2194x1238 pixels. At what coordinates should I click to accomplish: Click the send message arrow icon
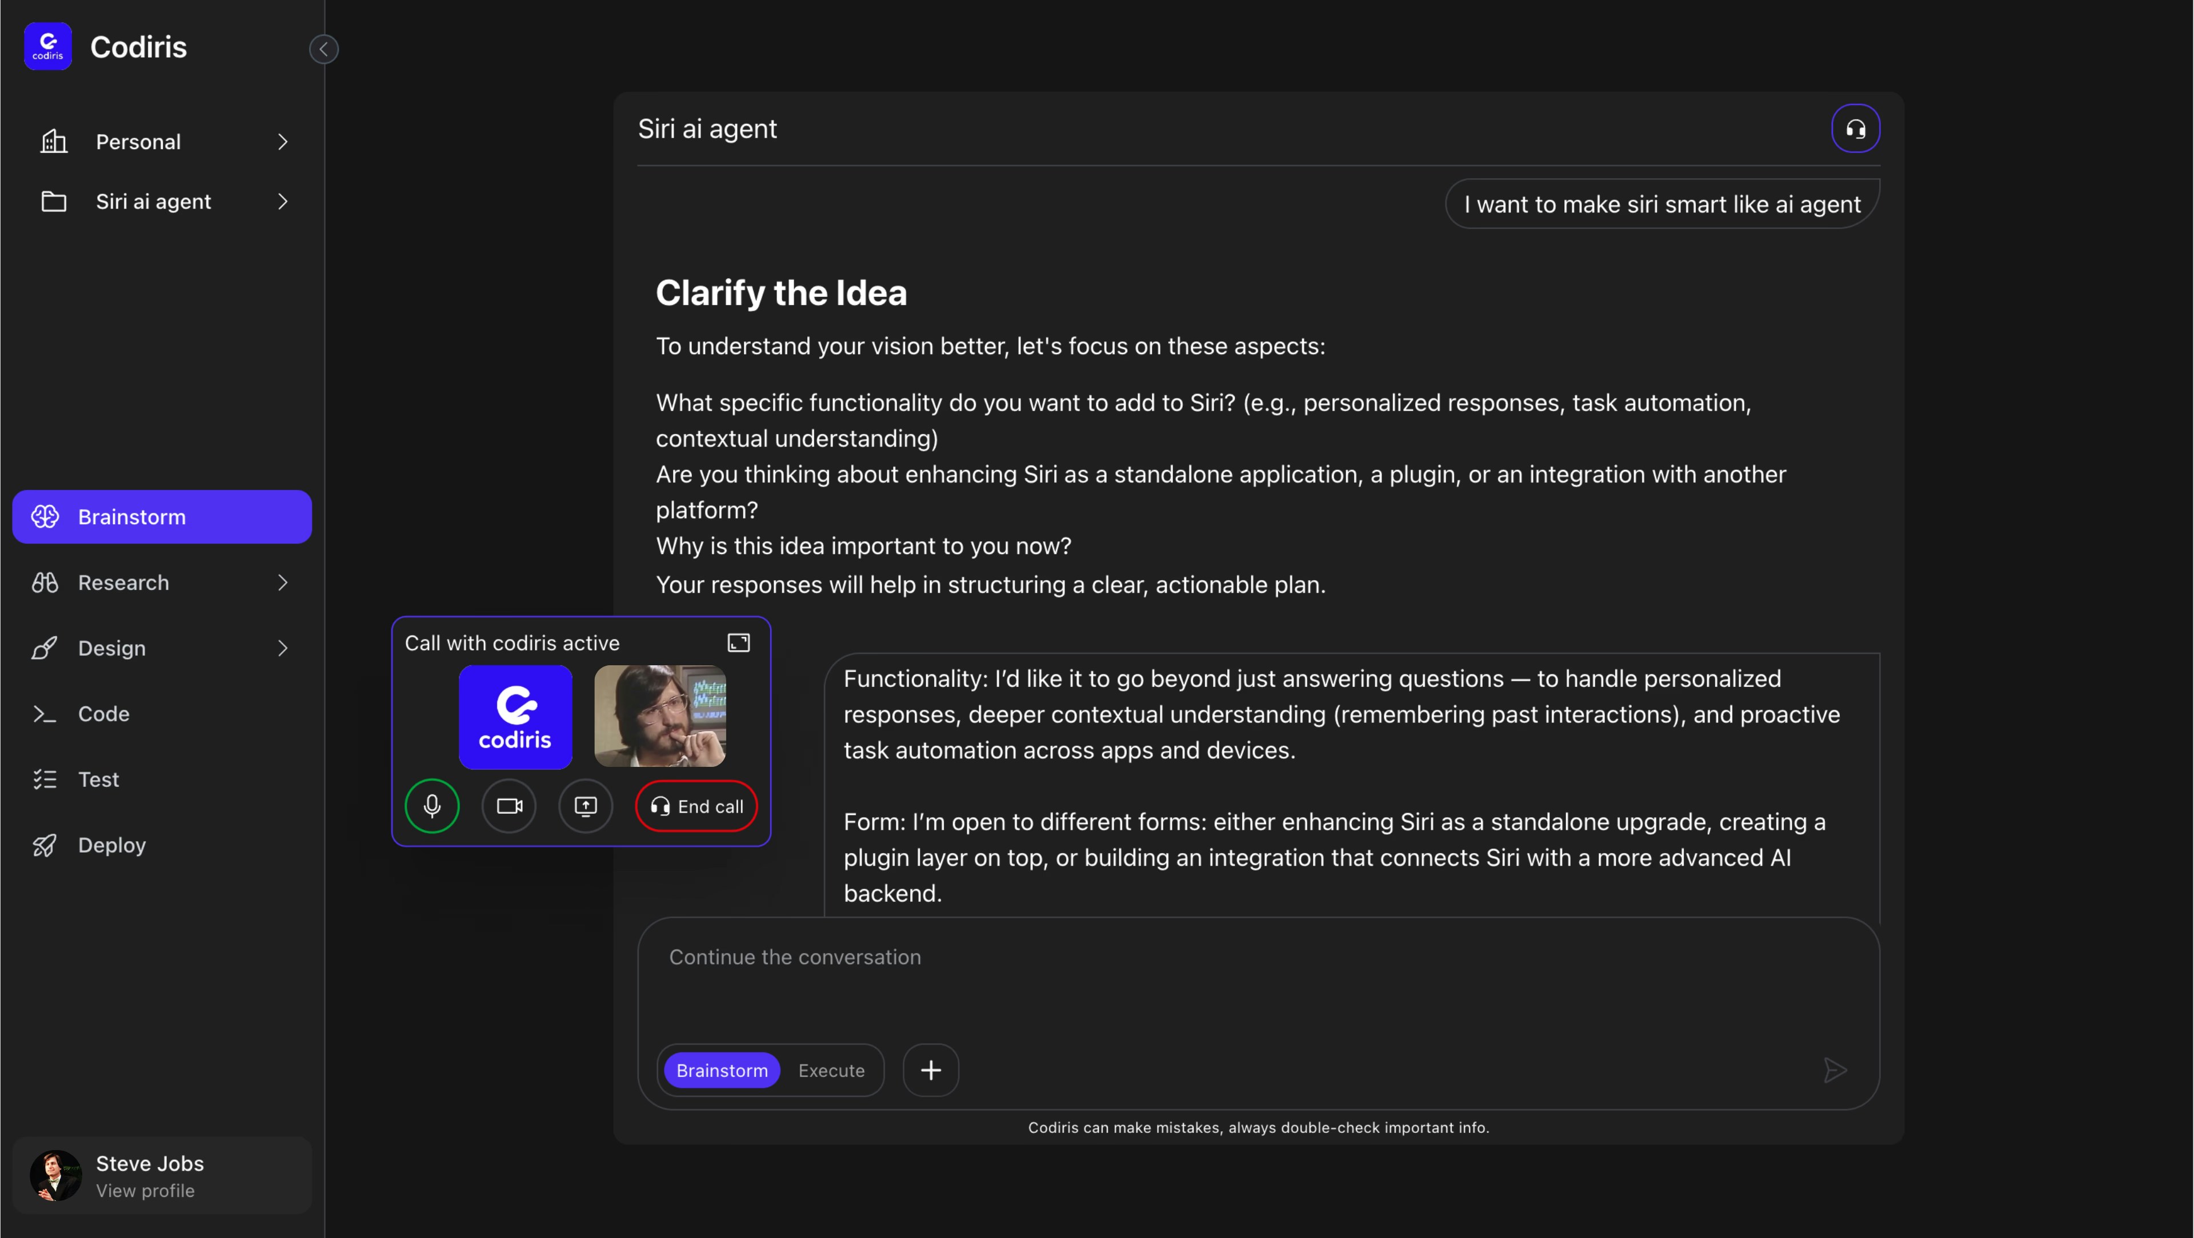tap(1835, 1070)
